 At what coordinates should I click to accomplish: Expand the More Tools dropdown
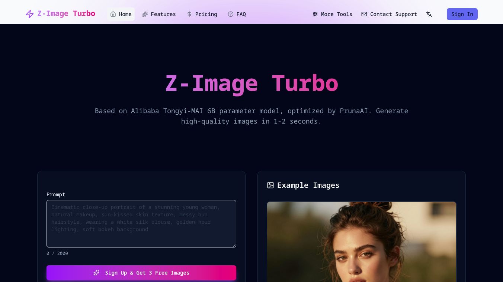[x=332, y=14]
